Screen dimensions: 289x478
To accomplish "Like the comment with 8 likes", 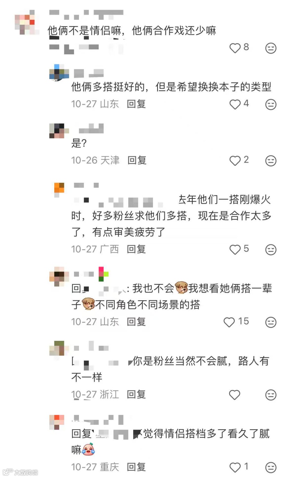I will point(235,48).
